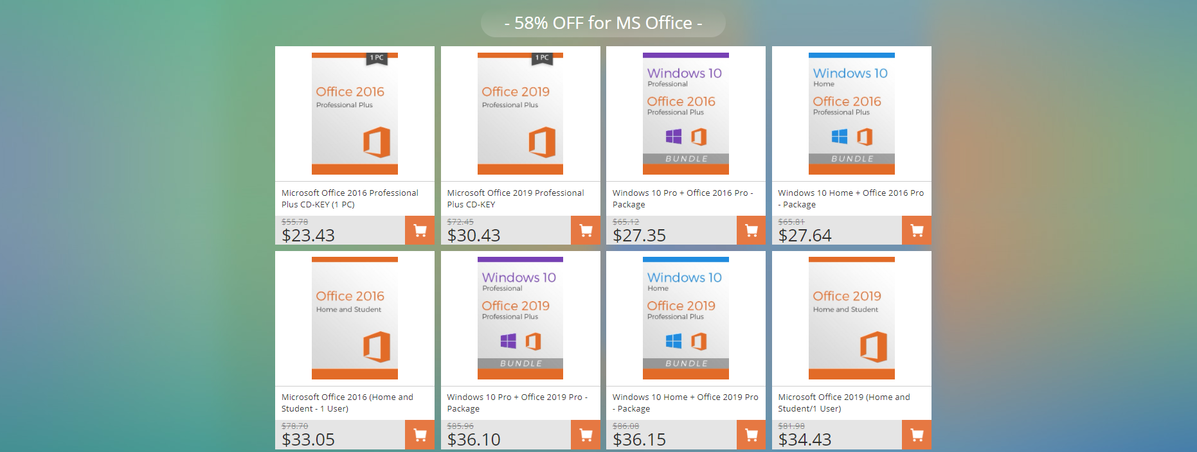Add Office 2016 Professional Plus to cart
This screenshot has height=452, width=1197.
(420, 230)
